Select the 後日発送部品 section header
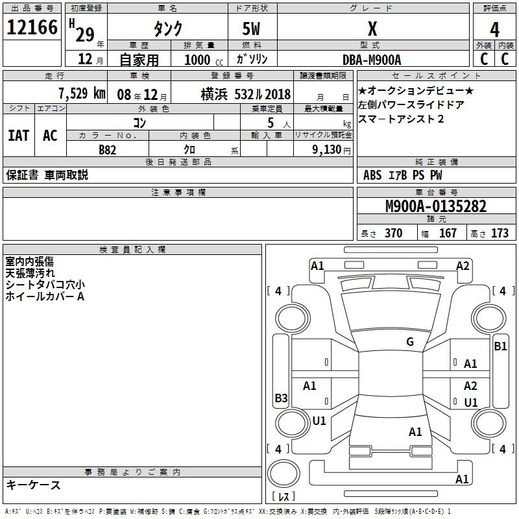 [178, 162]
